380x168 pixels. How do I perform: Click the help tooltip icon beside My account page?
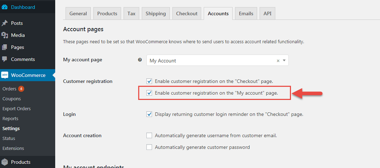tap(140, 60)
